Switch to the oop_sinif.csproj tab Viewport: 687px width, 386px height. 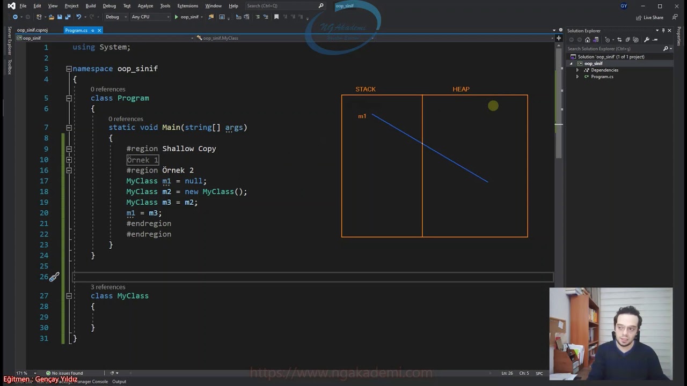coord(32,31)
